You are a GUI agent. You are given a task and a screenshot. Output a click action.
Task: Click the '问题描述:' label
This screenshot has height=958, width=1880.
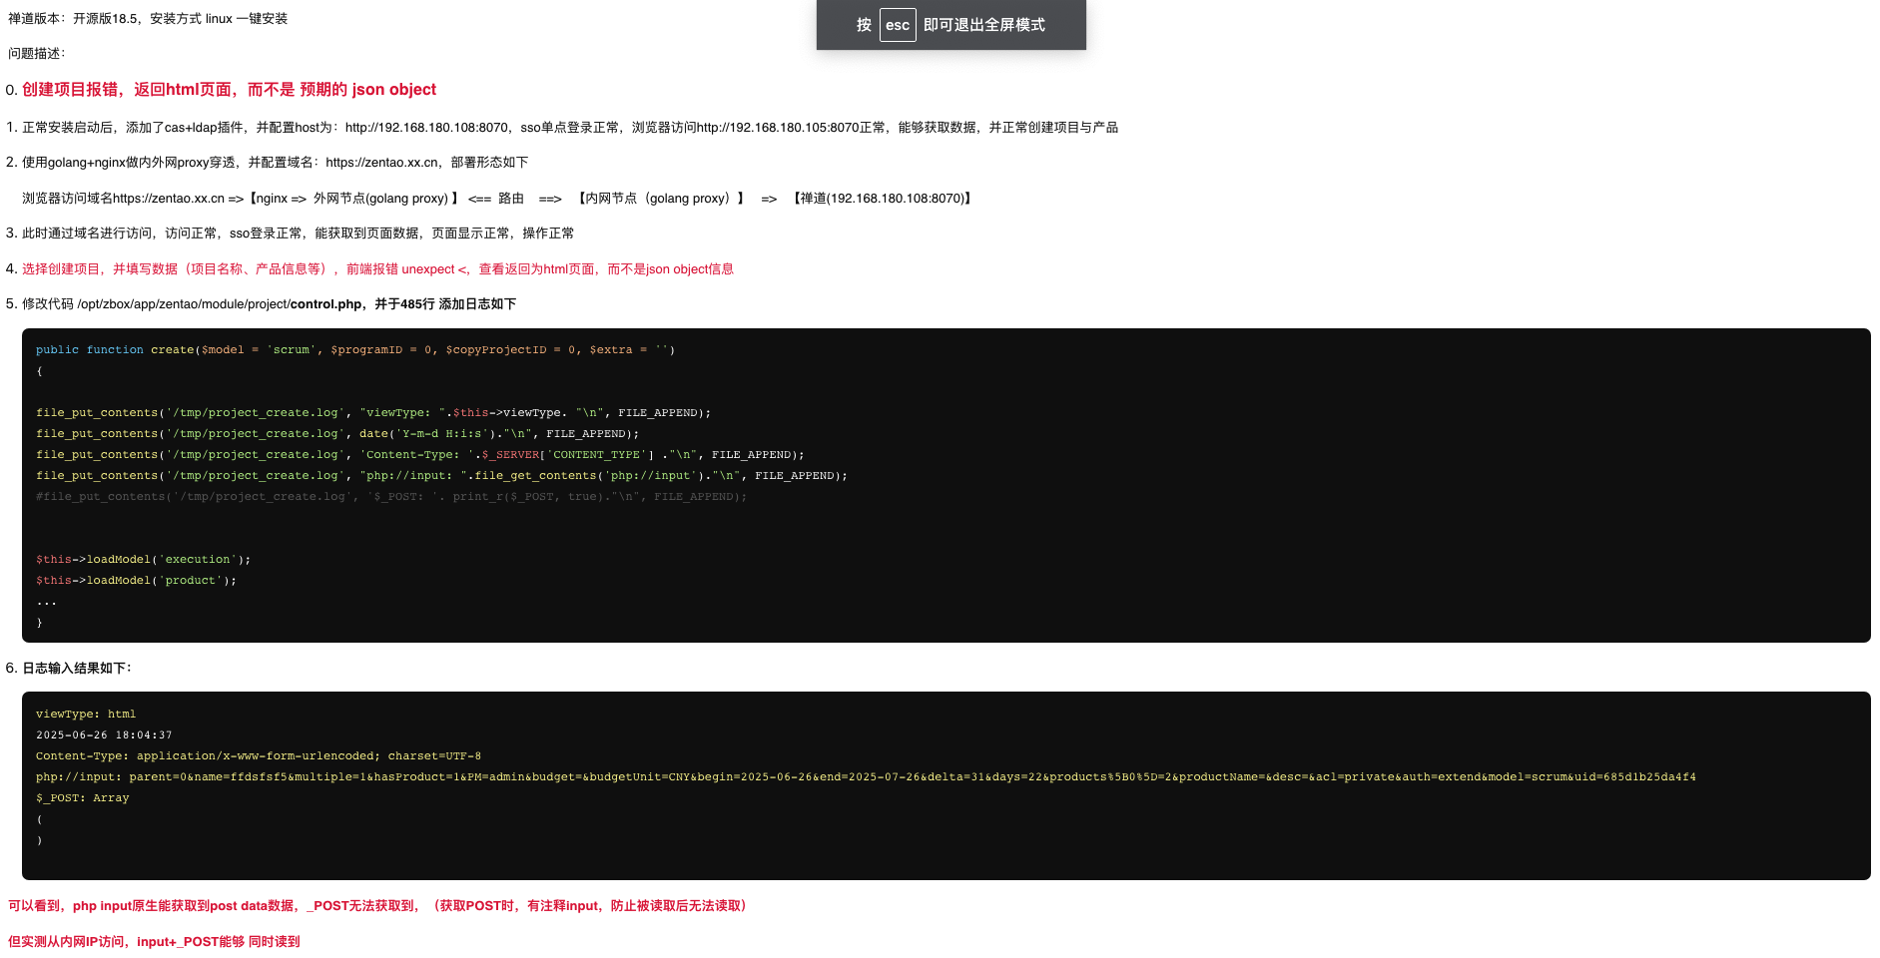click(x=37, y=54)
